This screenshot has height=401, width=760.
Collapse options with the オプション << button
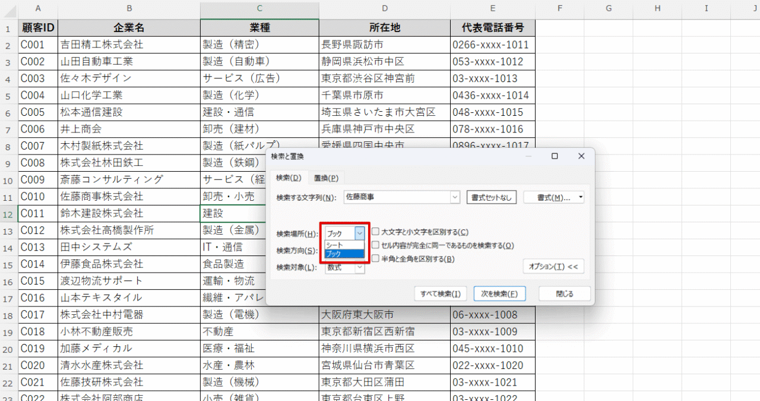point(553,266)
